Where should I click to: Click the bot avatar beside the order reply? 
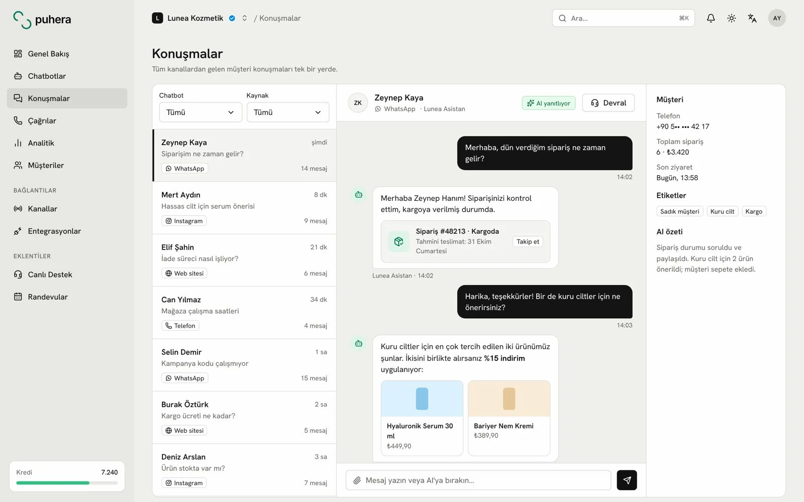tap(359, 195)
